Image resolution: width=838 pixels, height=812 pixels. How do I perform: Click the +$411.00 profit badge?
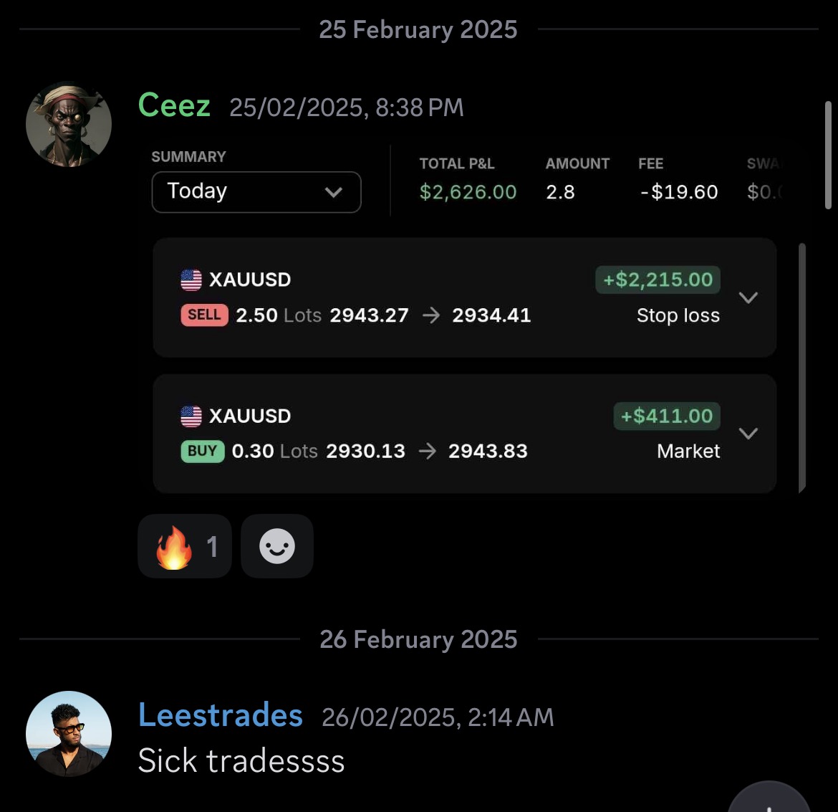pos(667,416)
